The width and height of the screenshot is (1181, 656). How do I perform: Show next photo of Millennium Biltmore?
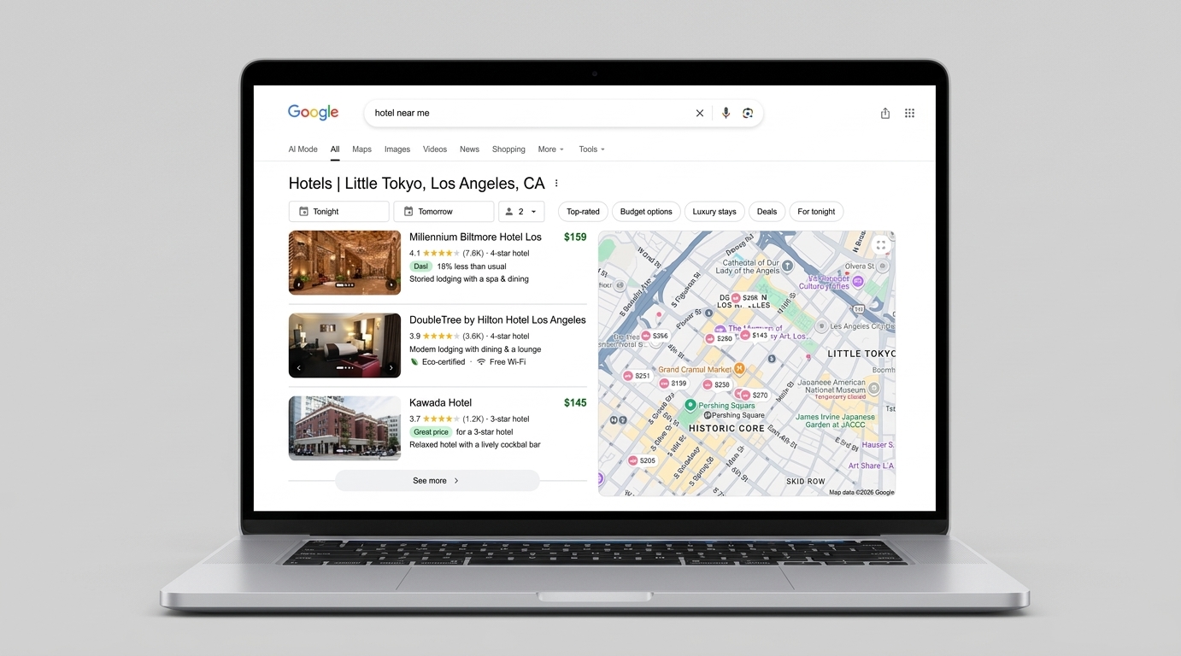(x=391, y=285)
